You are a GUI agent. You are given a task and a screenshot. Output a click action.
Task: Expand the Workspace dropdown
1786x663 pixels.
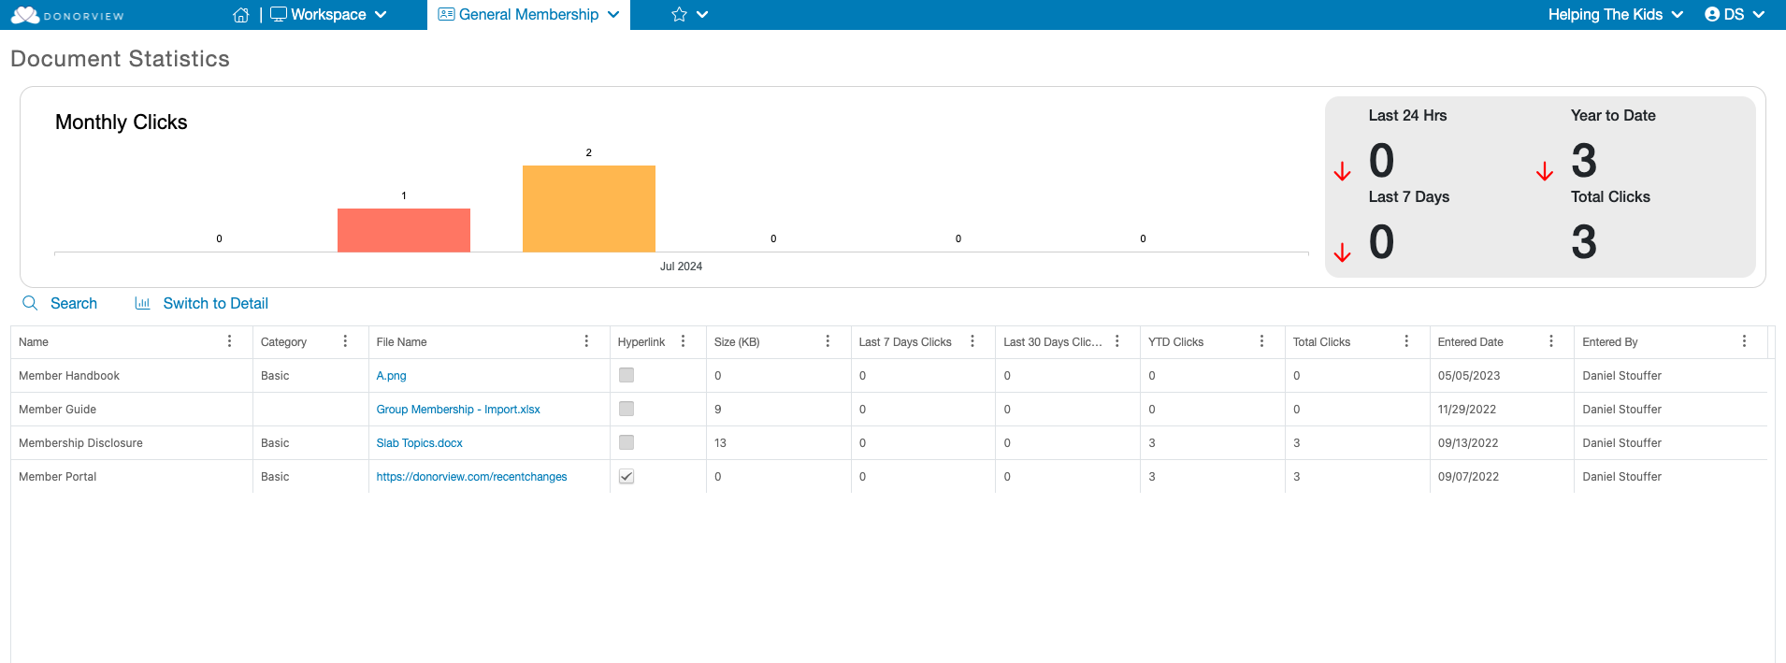click(x=328, y=15)
